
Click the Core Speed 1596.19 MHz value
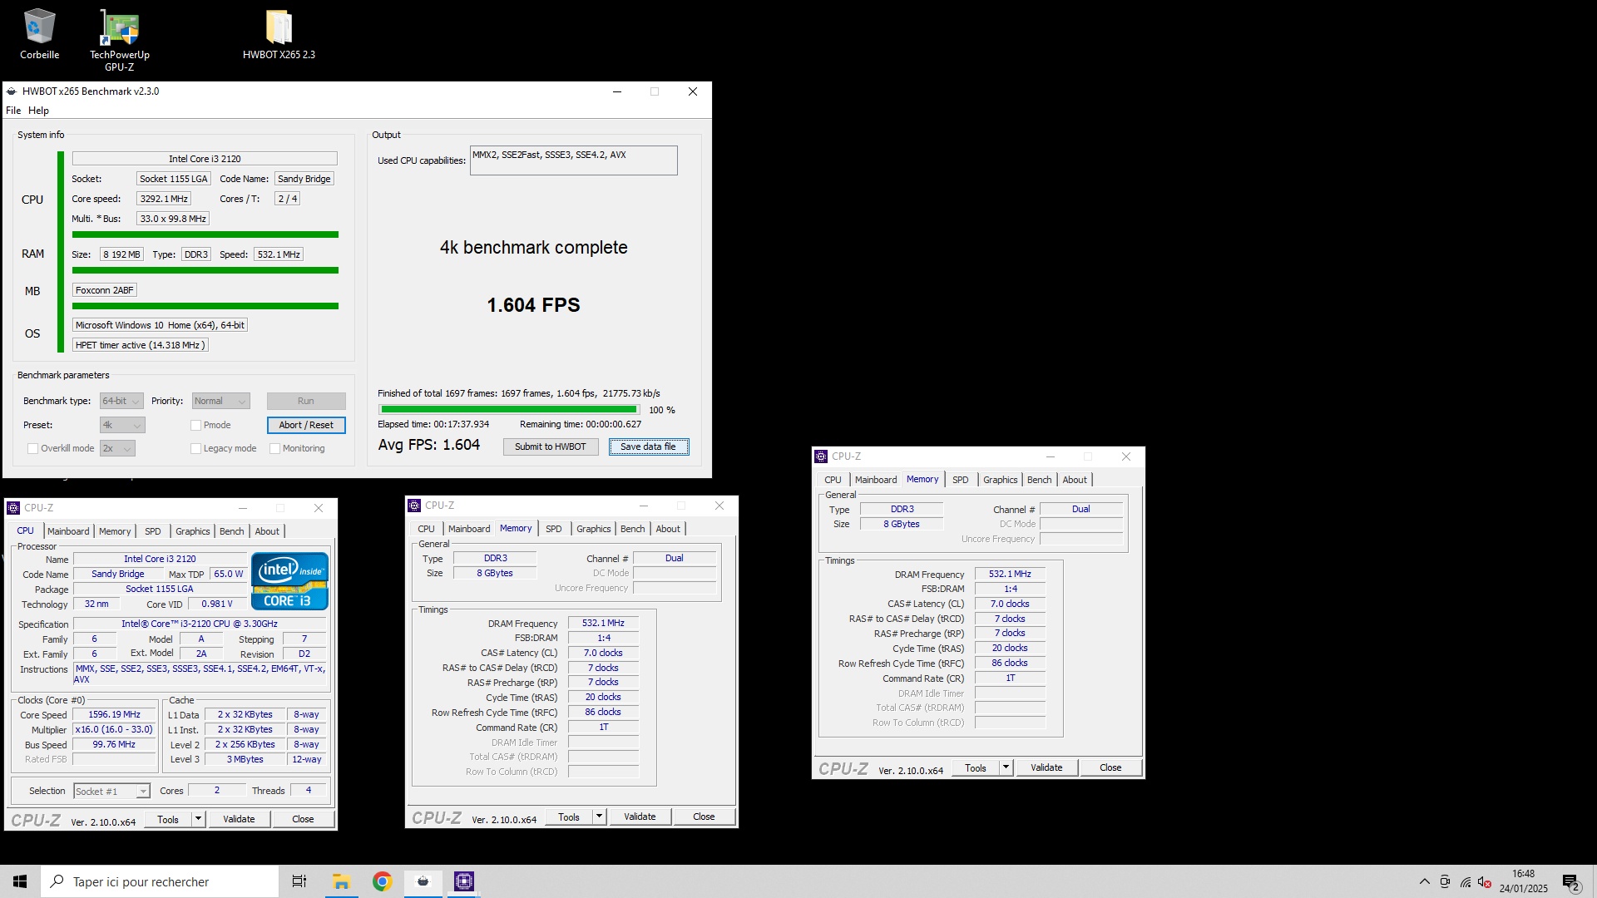click(115, 715)
